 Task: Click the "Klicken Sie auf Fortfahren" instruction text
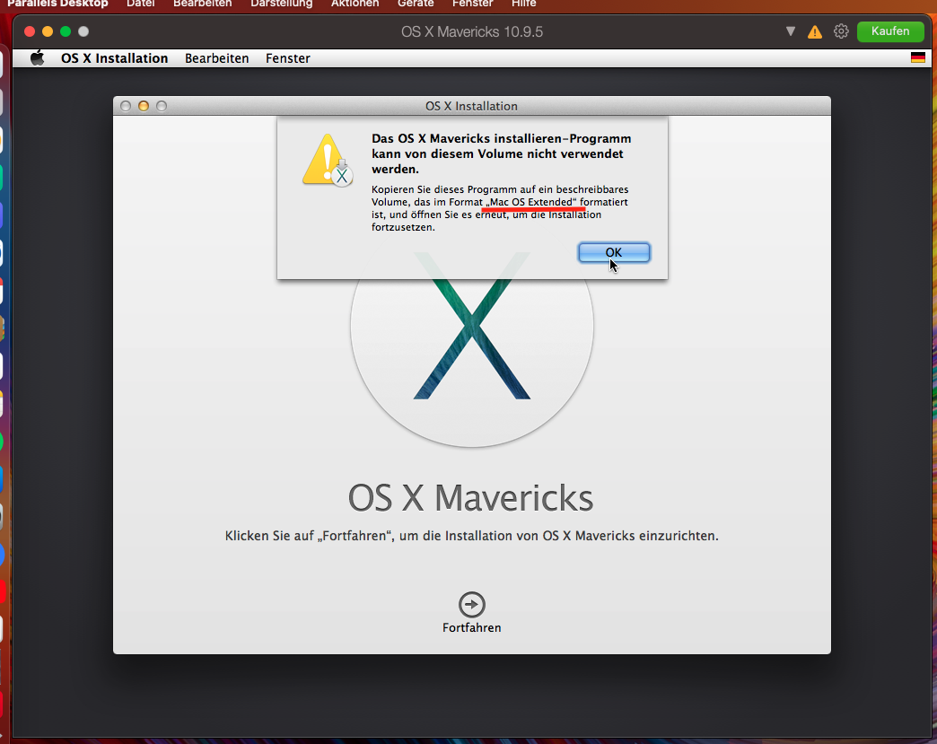point(471,536)
